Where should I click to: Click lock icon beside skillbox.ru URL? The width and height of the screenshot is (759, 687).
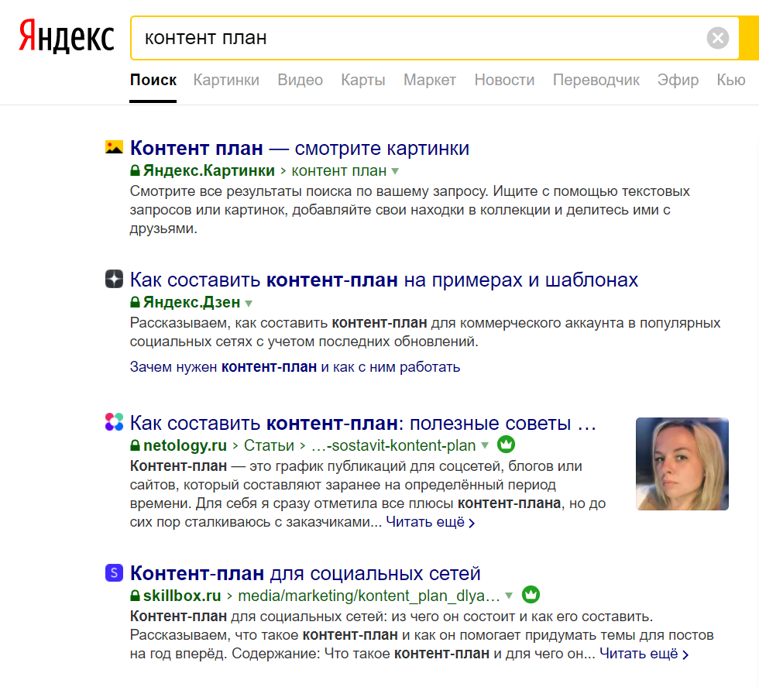[x=135, y=596]
